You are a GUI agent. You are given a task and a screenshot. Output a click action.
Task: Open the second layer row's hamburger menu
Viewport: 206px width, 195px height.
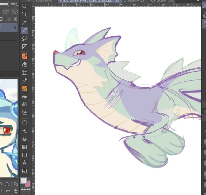(15, 36)
